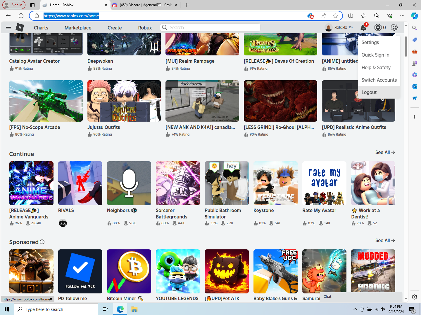The width and height of the screenshot is (421, 315).
Task: Click See All for Sponsored section
Action: click(x=385, y=240)
